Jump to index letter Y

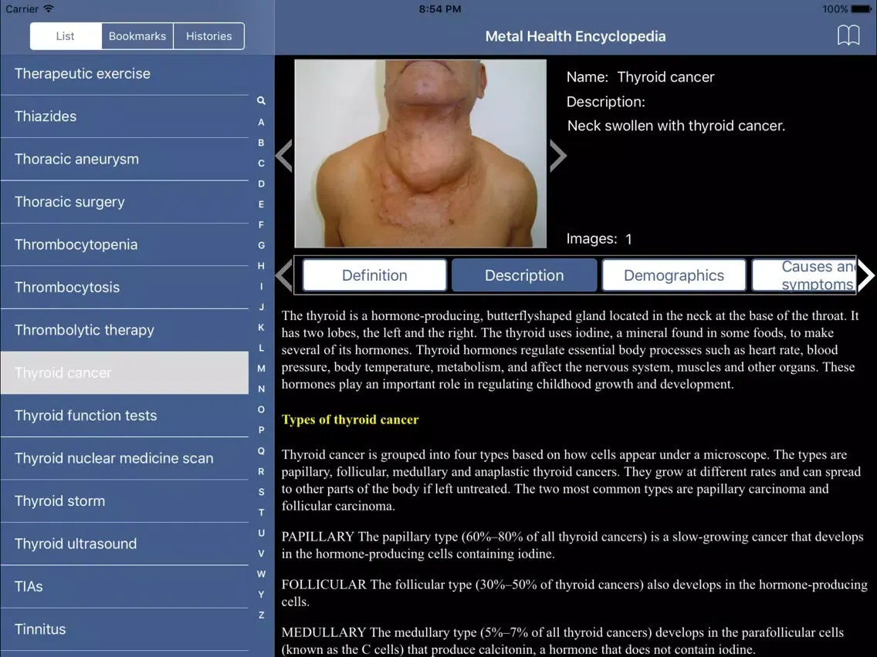(261, 595)
